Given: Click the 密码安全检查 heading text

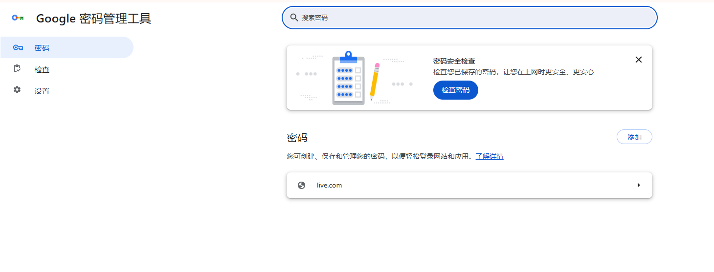Looking at the screenshot, I should (454, 61).
